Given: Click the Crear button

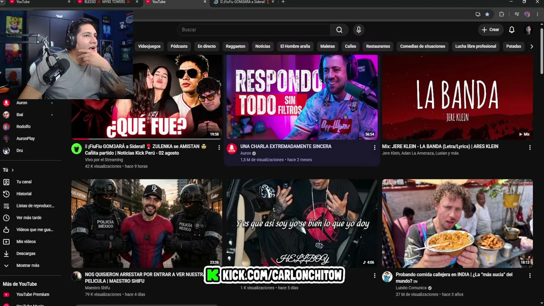Looking at the screenshot, I should [490, 30].
